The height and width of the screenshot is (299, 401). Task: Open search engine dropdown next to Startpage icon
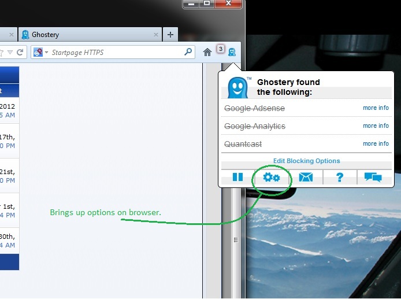point(47,52)
